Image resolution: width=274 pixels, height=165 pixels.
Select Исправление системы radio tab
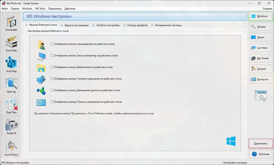[x=166, y=25]
